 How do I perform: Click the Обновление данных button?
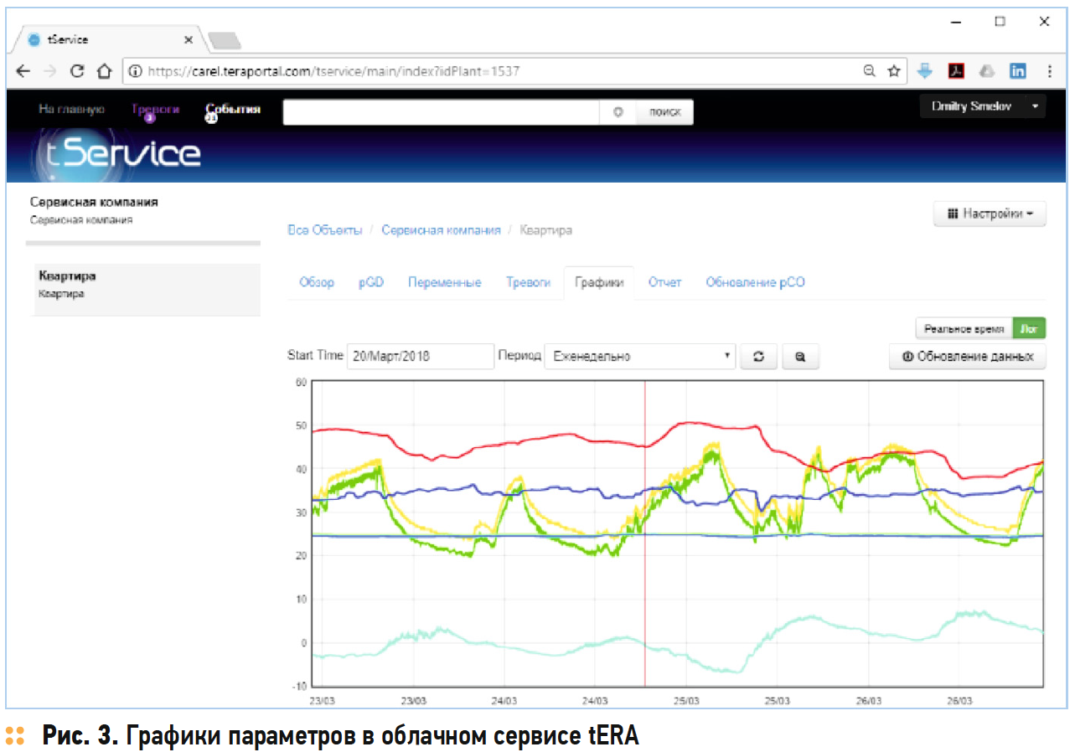pos(968,357)
